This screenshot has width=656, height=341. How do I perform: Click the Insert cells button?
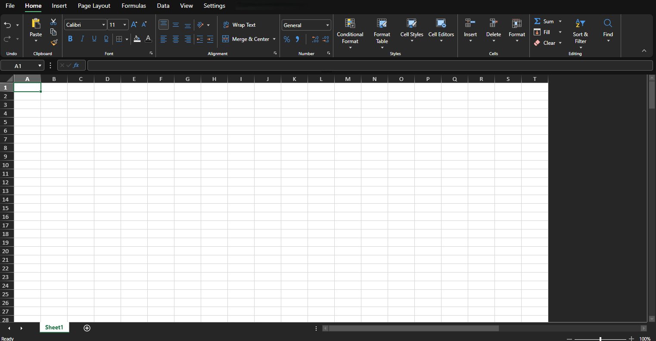pos(470,31)
